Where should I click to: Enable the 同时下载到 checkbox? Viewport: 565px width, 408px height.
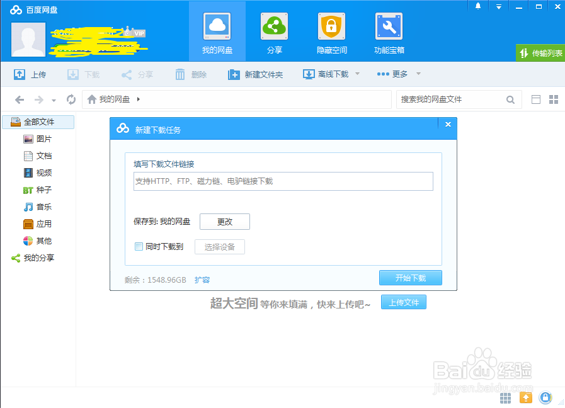click(139, 246)
